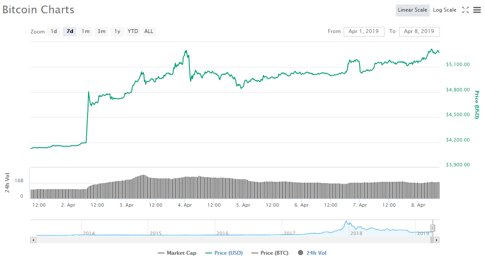This screenshot has width=485, height=259.
Task: Click navigator scroll left arrow
Action: point(33,240)
